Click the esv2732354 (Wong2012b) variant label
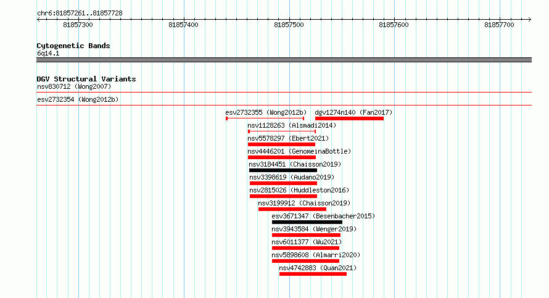 (78, 99)
